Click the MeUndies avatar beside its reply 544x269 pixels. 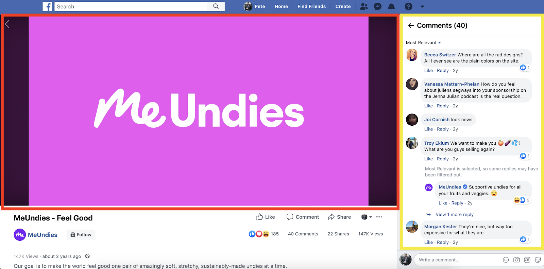[429, 187]
